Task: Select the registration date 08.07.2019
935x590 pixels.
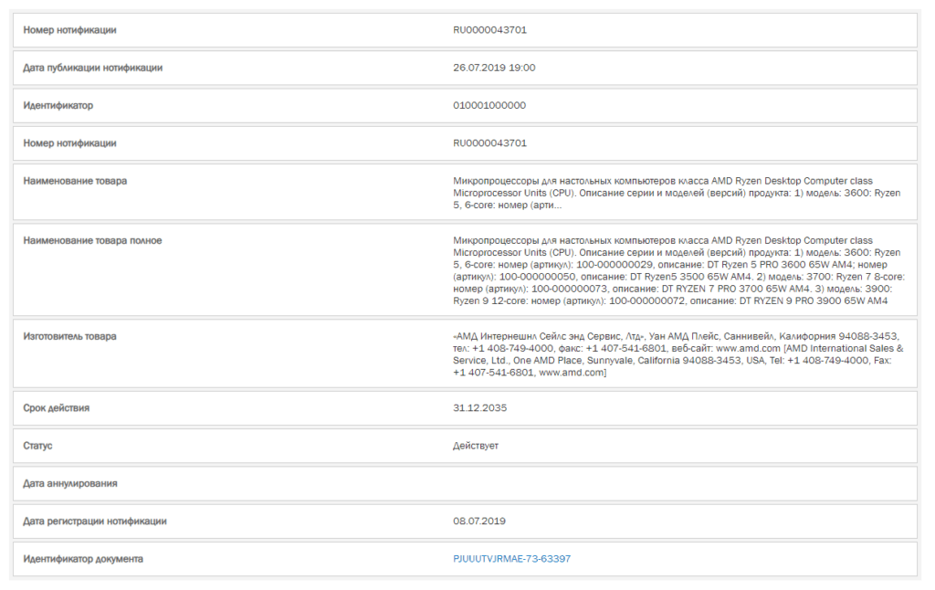Action: pos(479,521)
